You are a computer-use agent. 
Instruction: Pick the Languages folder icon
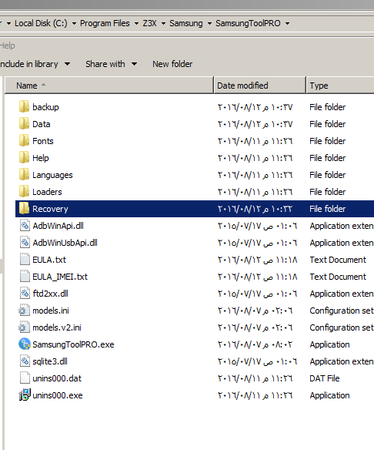coord(24,175)
